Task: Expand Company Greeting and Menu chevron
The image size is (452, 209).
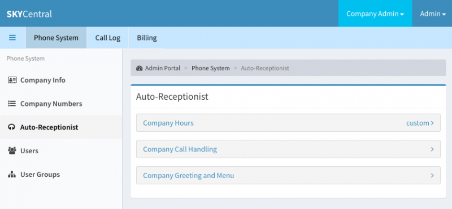Action: [432, 175]
